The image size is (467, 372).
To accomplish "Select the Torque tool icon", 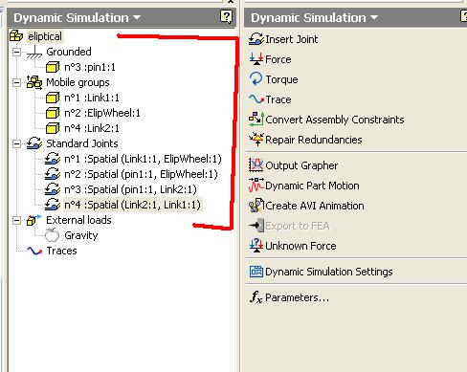I will (x=256, y=79).
